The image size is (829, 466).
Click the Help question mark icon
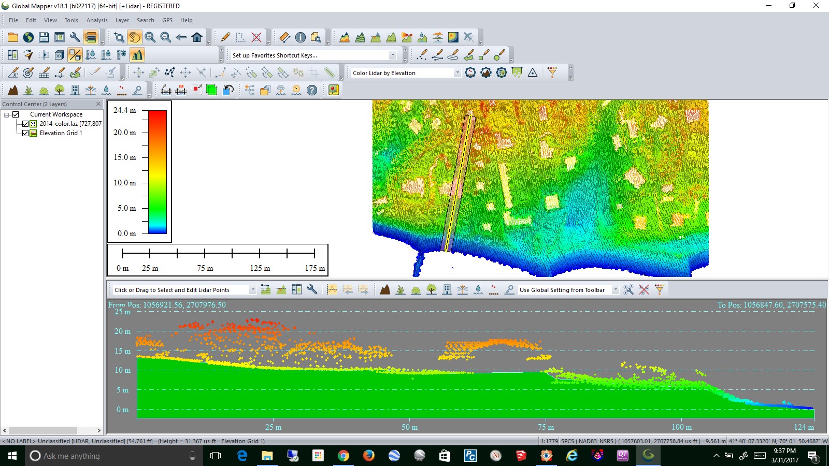coord(312,90)
